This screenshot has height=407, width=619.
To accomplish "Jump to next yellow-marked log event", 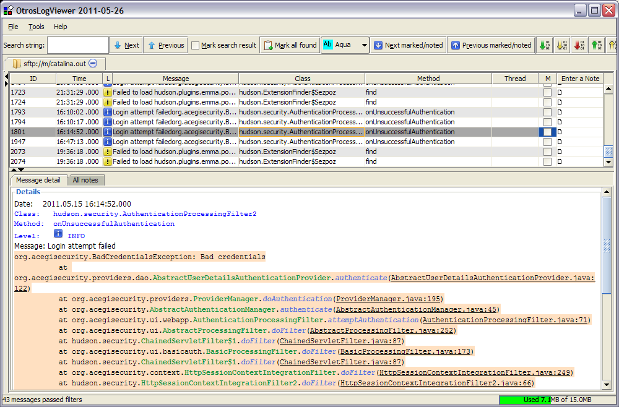I will coord(561,45).
